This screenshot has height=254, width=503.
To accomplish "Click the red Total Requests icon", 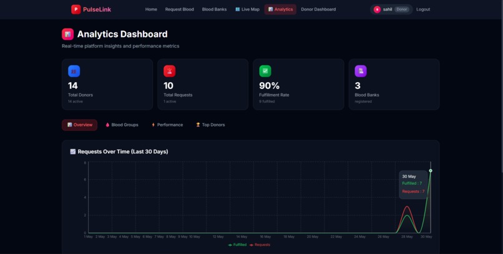I will 169,72.
